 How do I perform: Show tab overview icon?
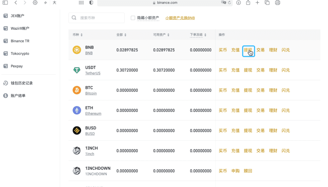point(267,3)
